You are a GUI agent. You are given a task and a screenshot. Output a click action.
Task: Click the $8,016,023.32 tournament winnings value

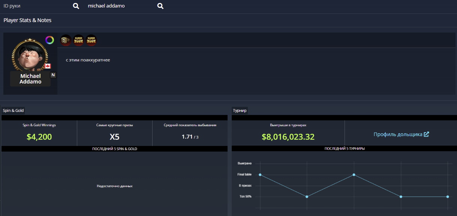pos(288,137)
